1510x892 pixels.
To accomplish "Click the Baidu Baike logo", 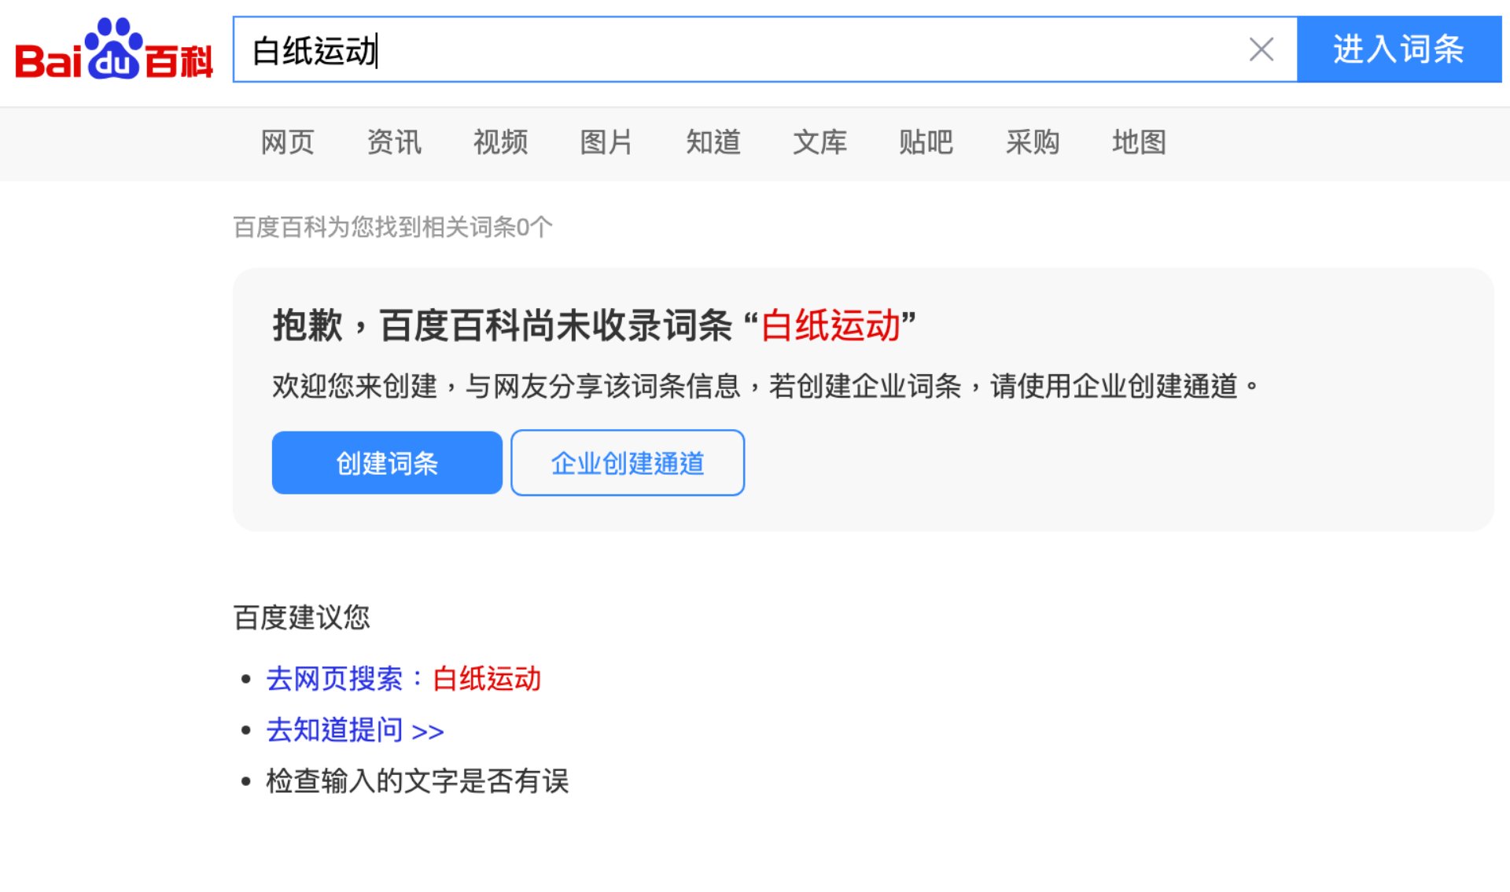I will [114, 50].
